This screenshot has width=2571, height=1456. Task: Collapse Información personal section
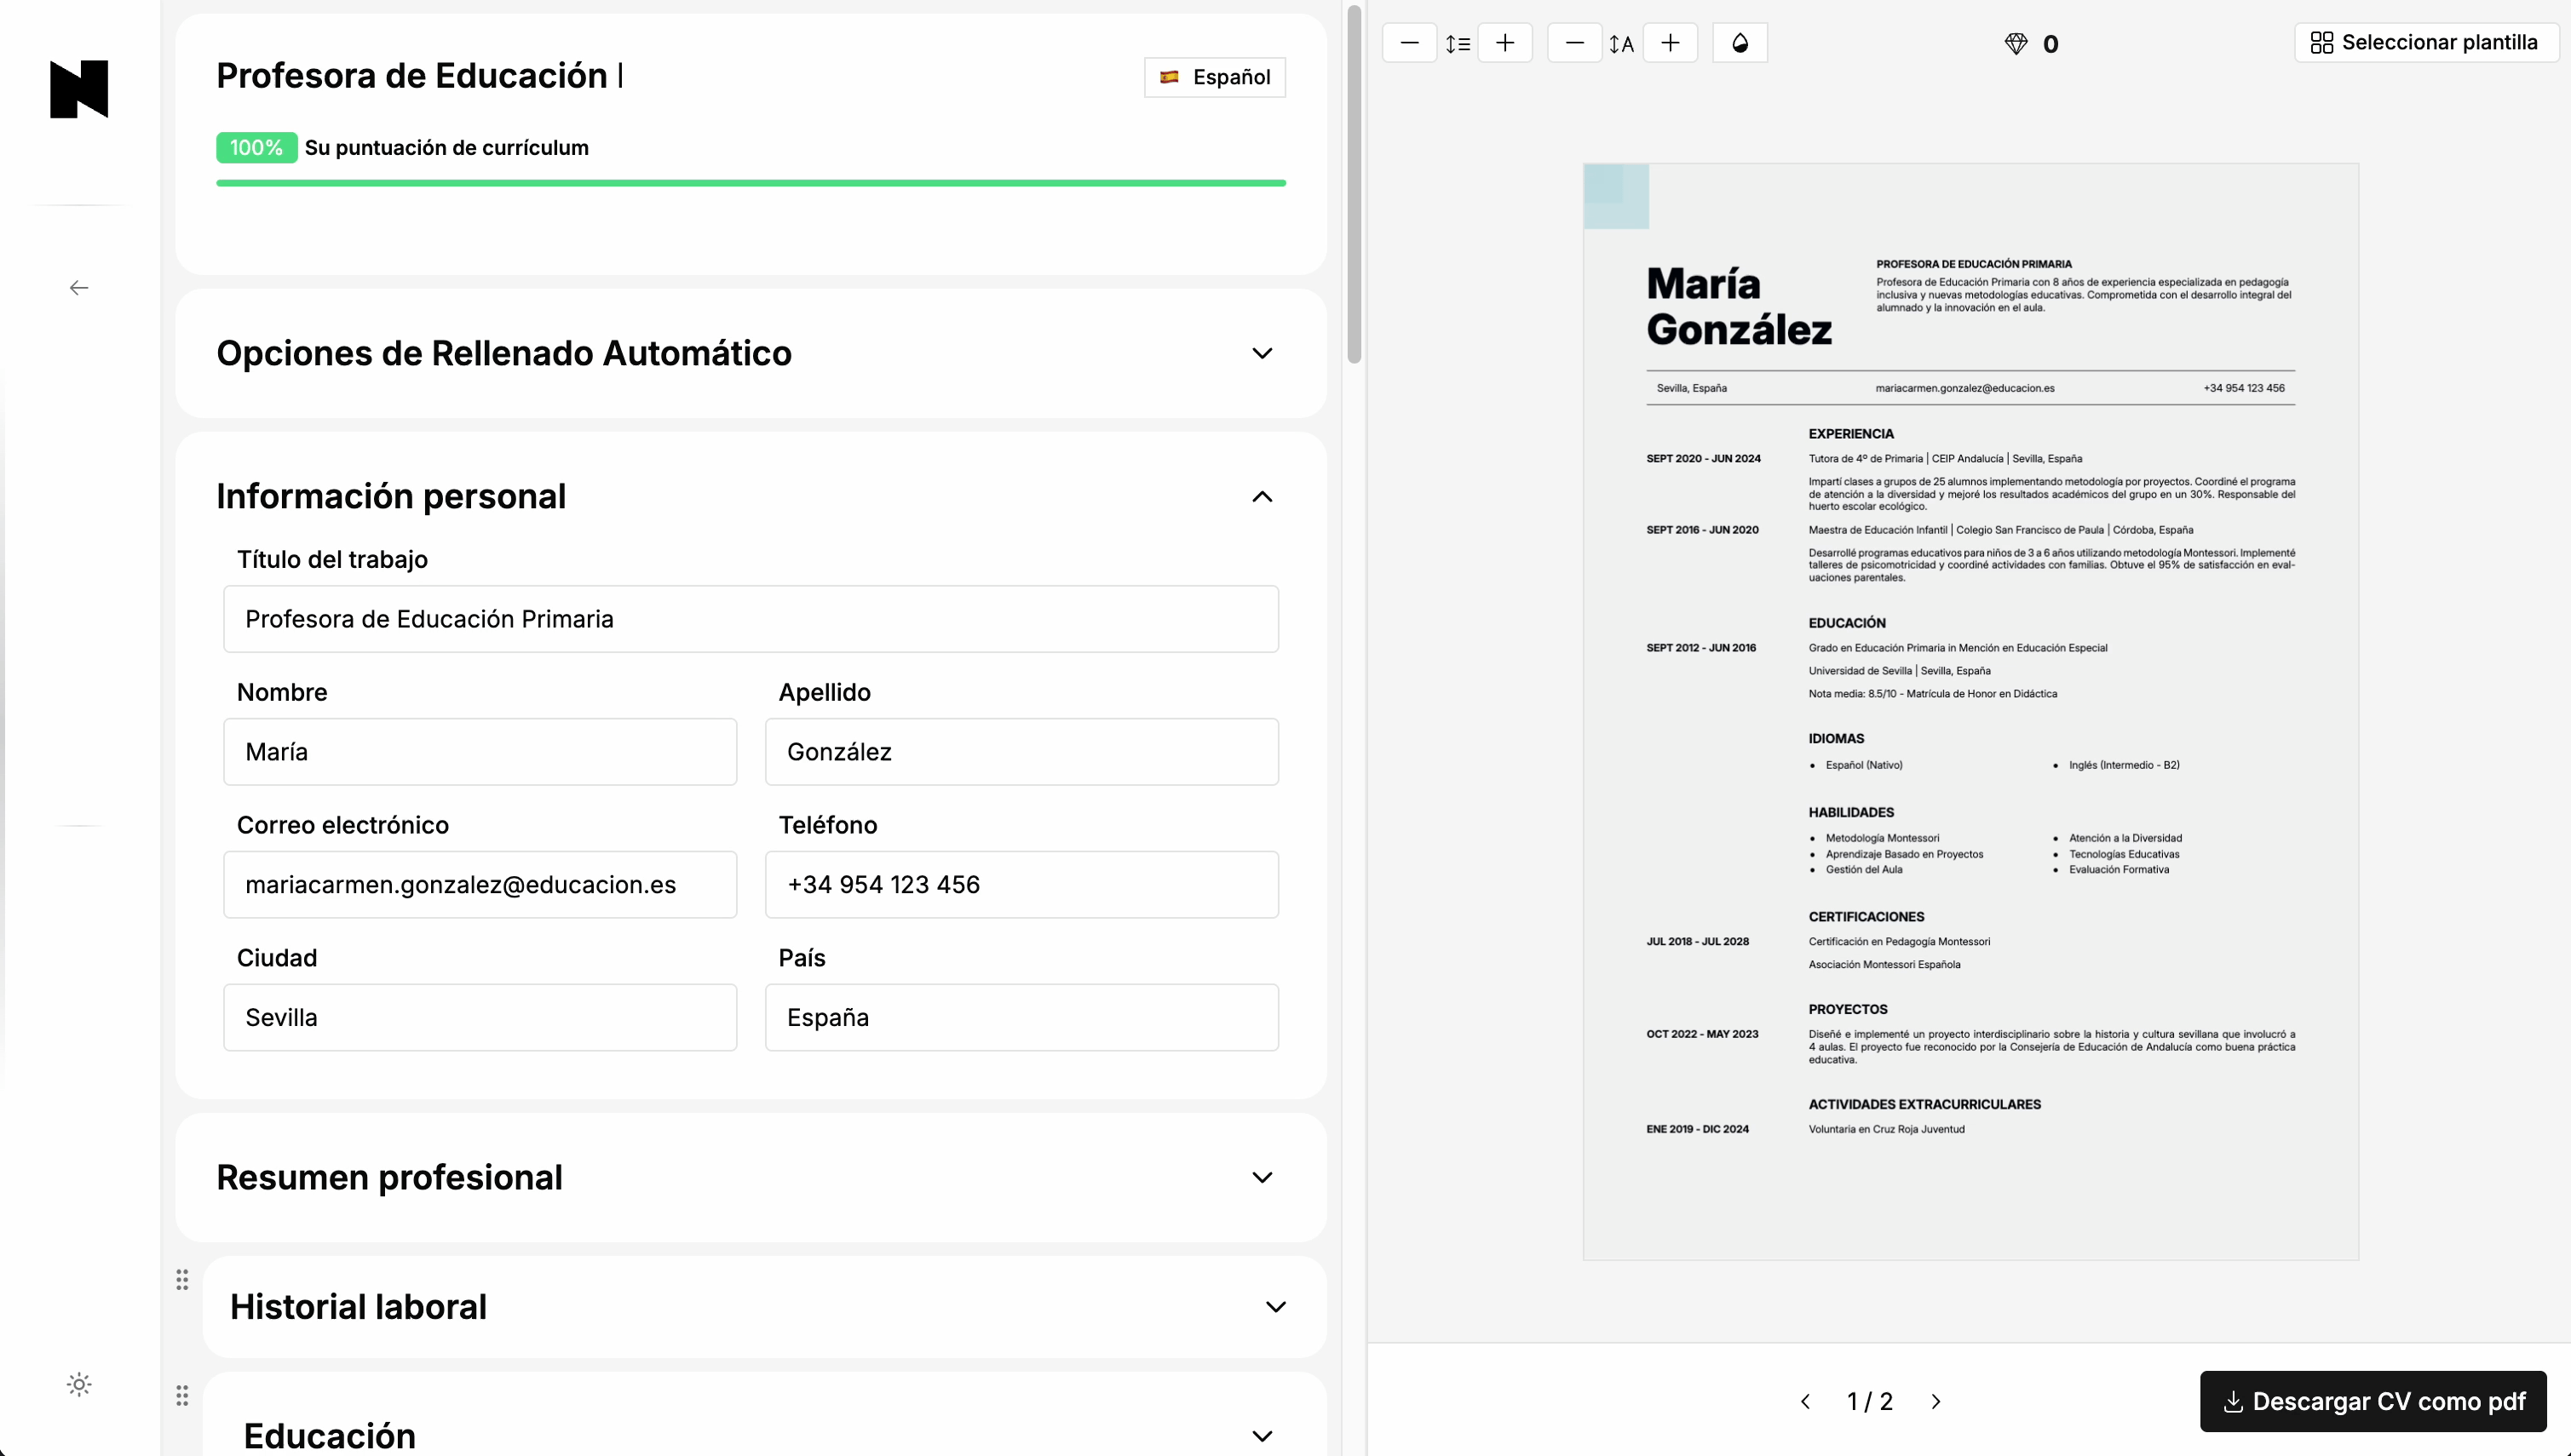pyautogui.click(x=1262, y=496)
